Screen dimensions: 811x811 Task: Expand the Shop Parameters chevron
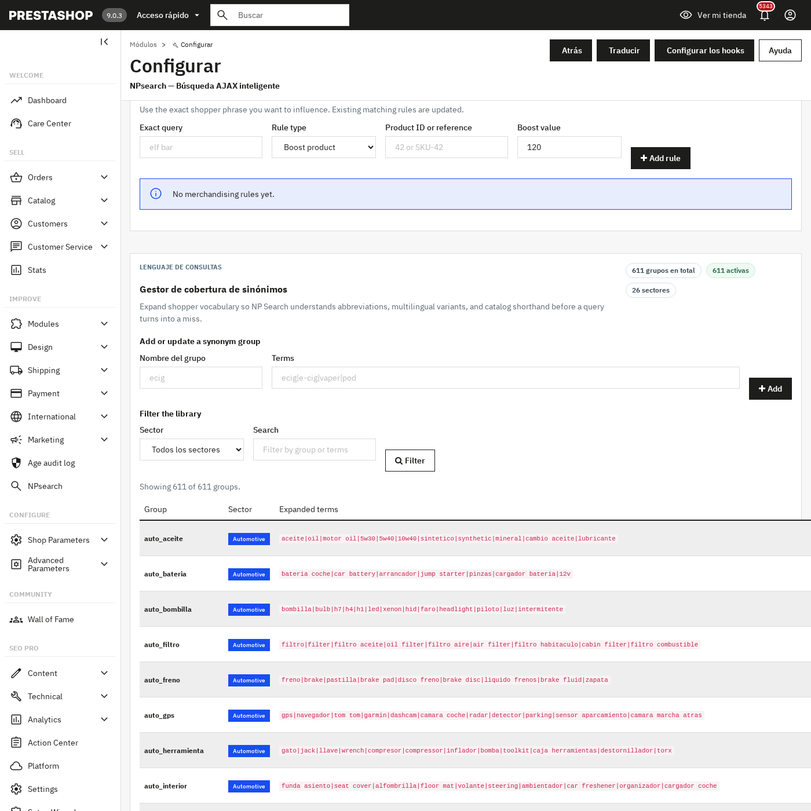tap(104, 540)
